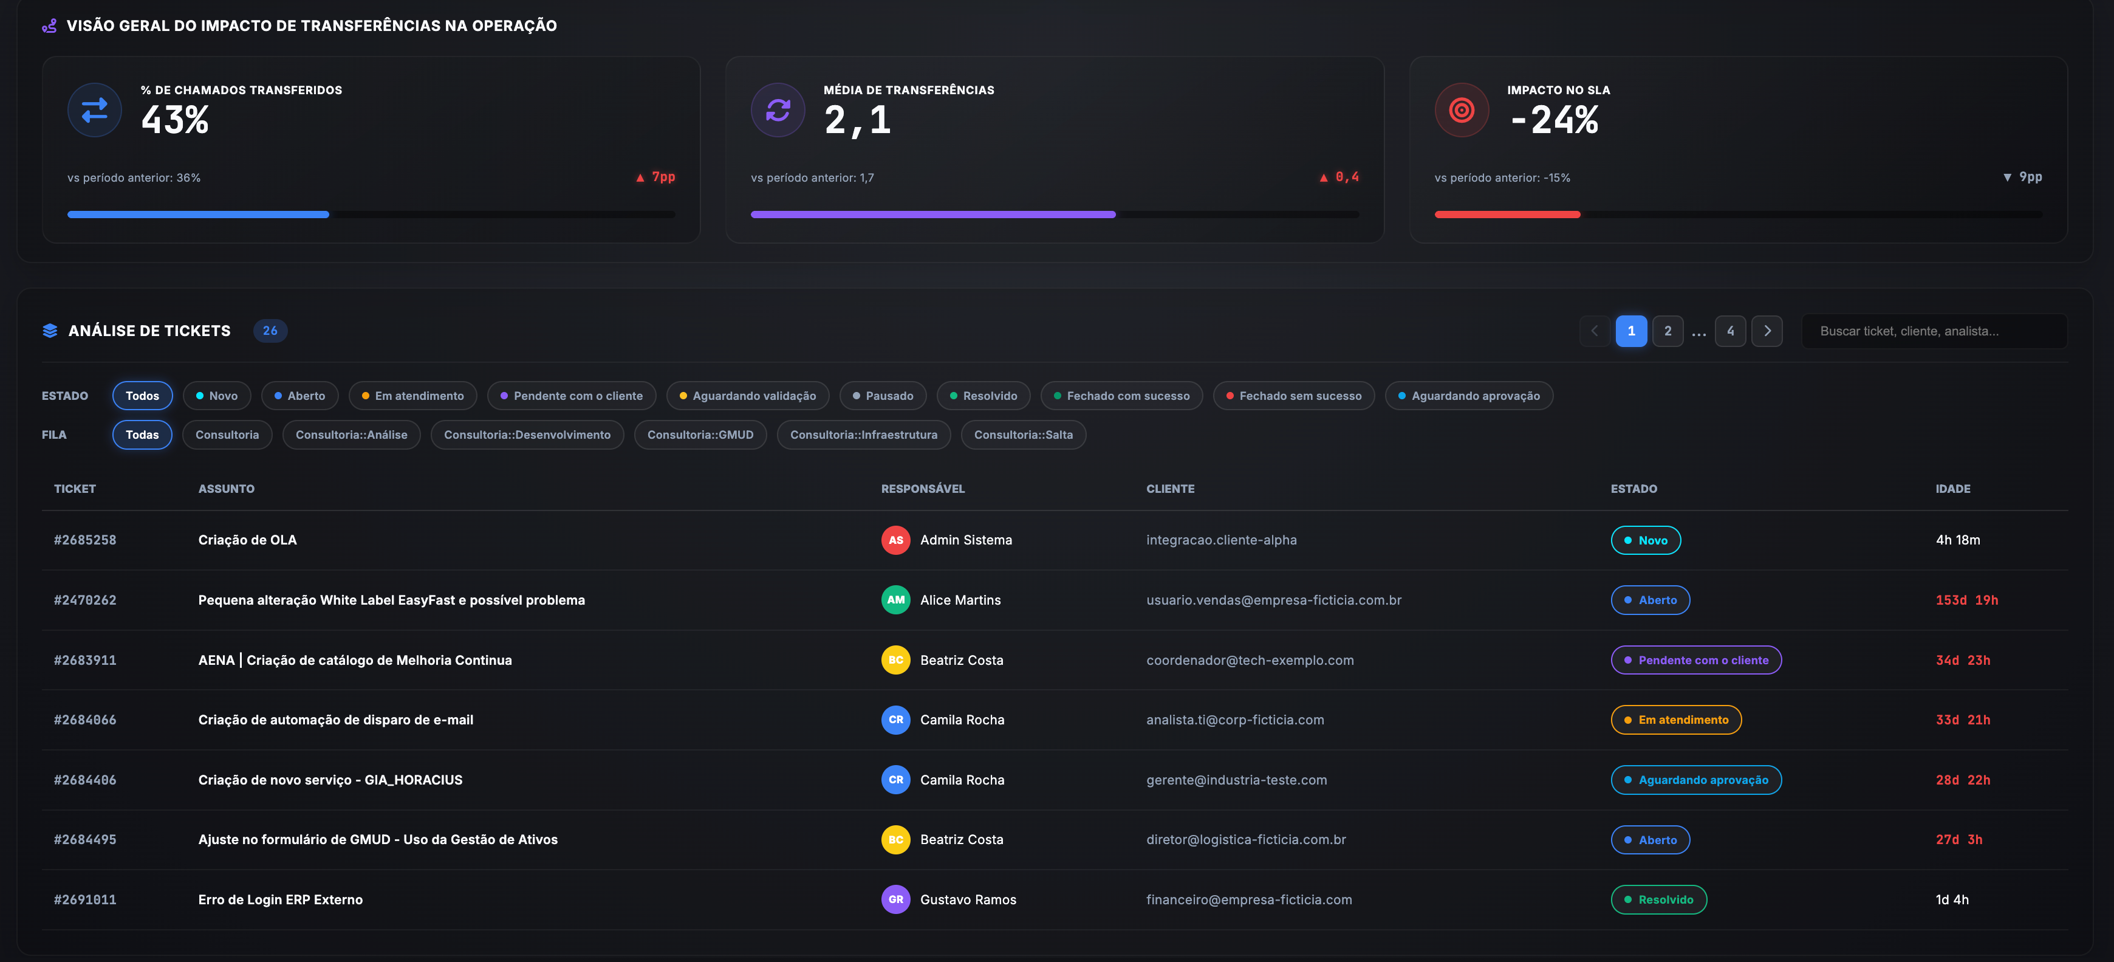Click CR avatar in ticket #2684406 row
2114x962 pixels.
(x=895, y=780)
